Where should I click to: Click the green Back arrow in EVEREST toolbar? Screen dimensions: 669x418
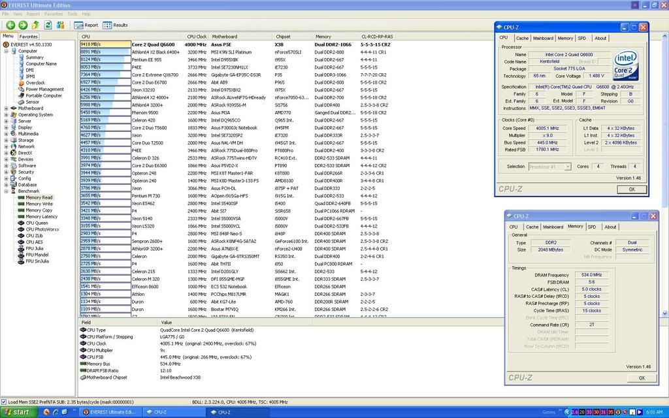pos(10,25)
